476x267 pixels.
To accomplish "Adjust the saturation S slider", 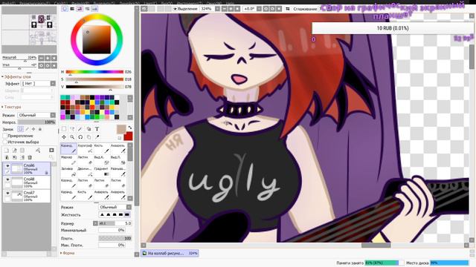I will [94, 79].
